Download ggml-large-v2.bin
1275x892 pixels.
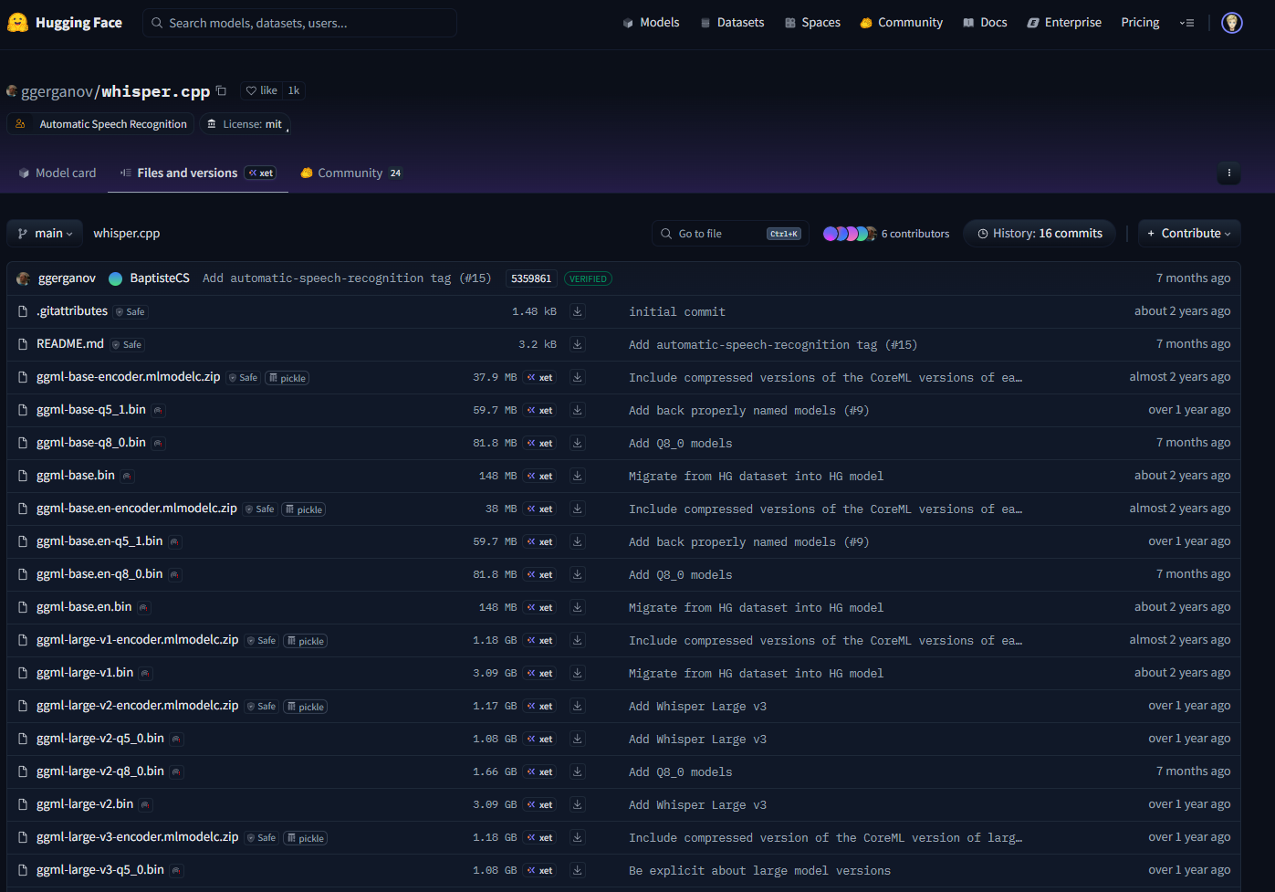[578, 804]
